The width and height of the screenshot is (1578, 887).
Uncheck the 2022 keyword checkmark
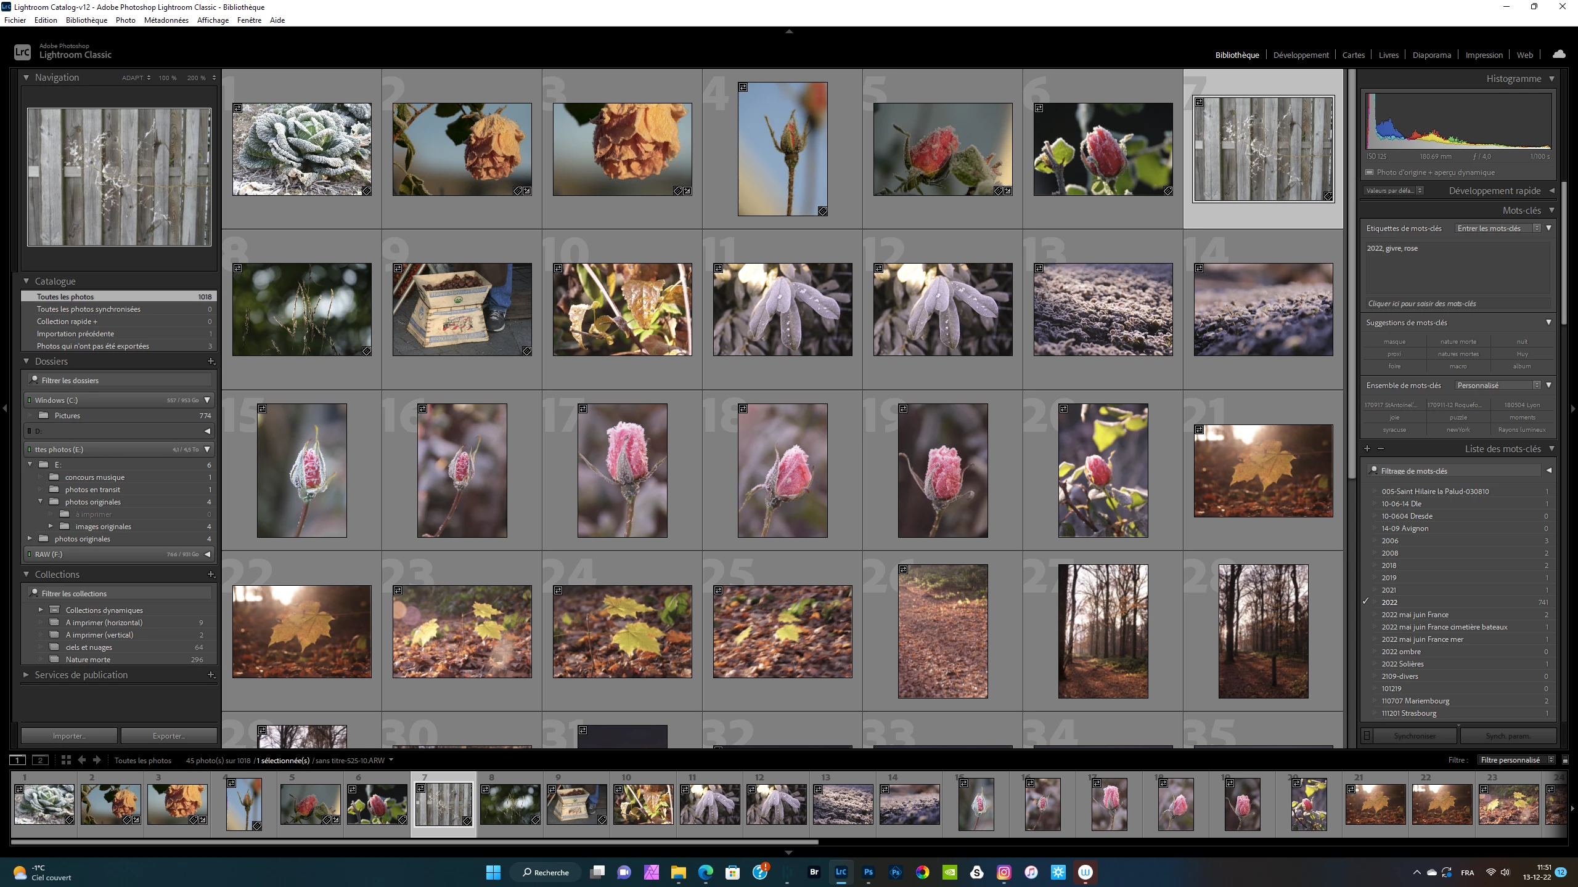[1366, 602]
